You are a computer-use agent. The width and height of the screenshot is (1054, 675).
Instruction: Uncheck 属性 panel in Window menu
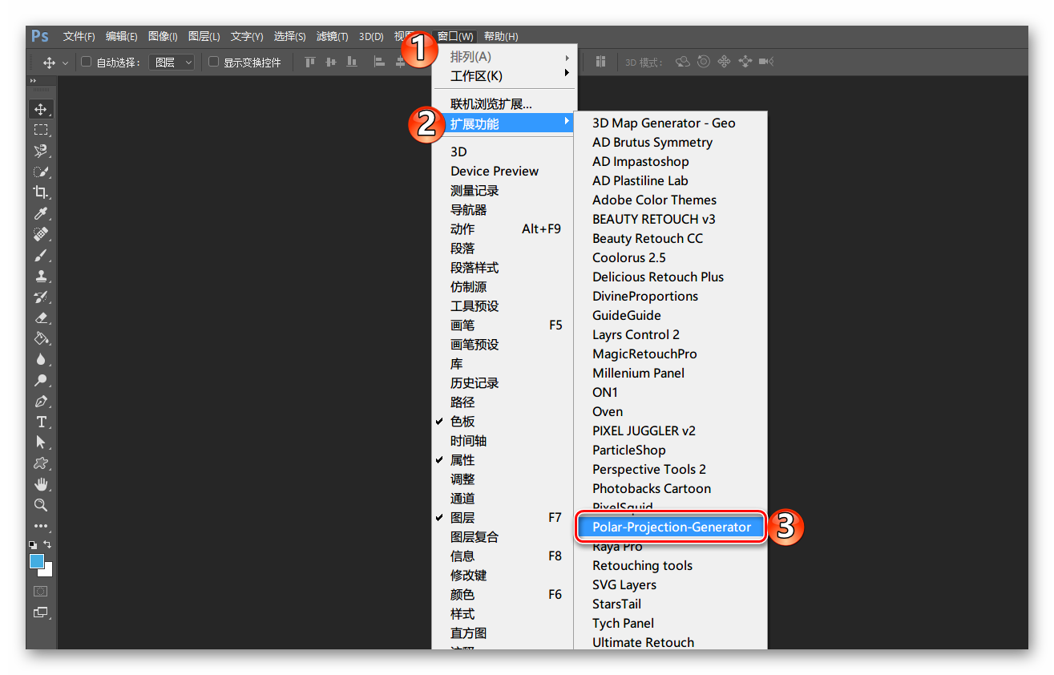pos(503,460)
